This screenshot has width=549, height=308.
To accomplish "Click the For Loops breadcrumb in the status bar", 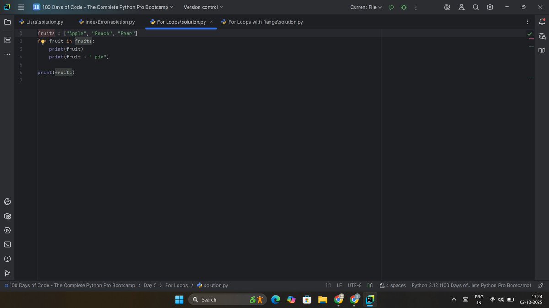I will point(176,285).
